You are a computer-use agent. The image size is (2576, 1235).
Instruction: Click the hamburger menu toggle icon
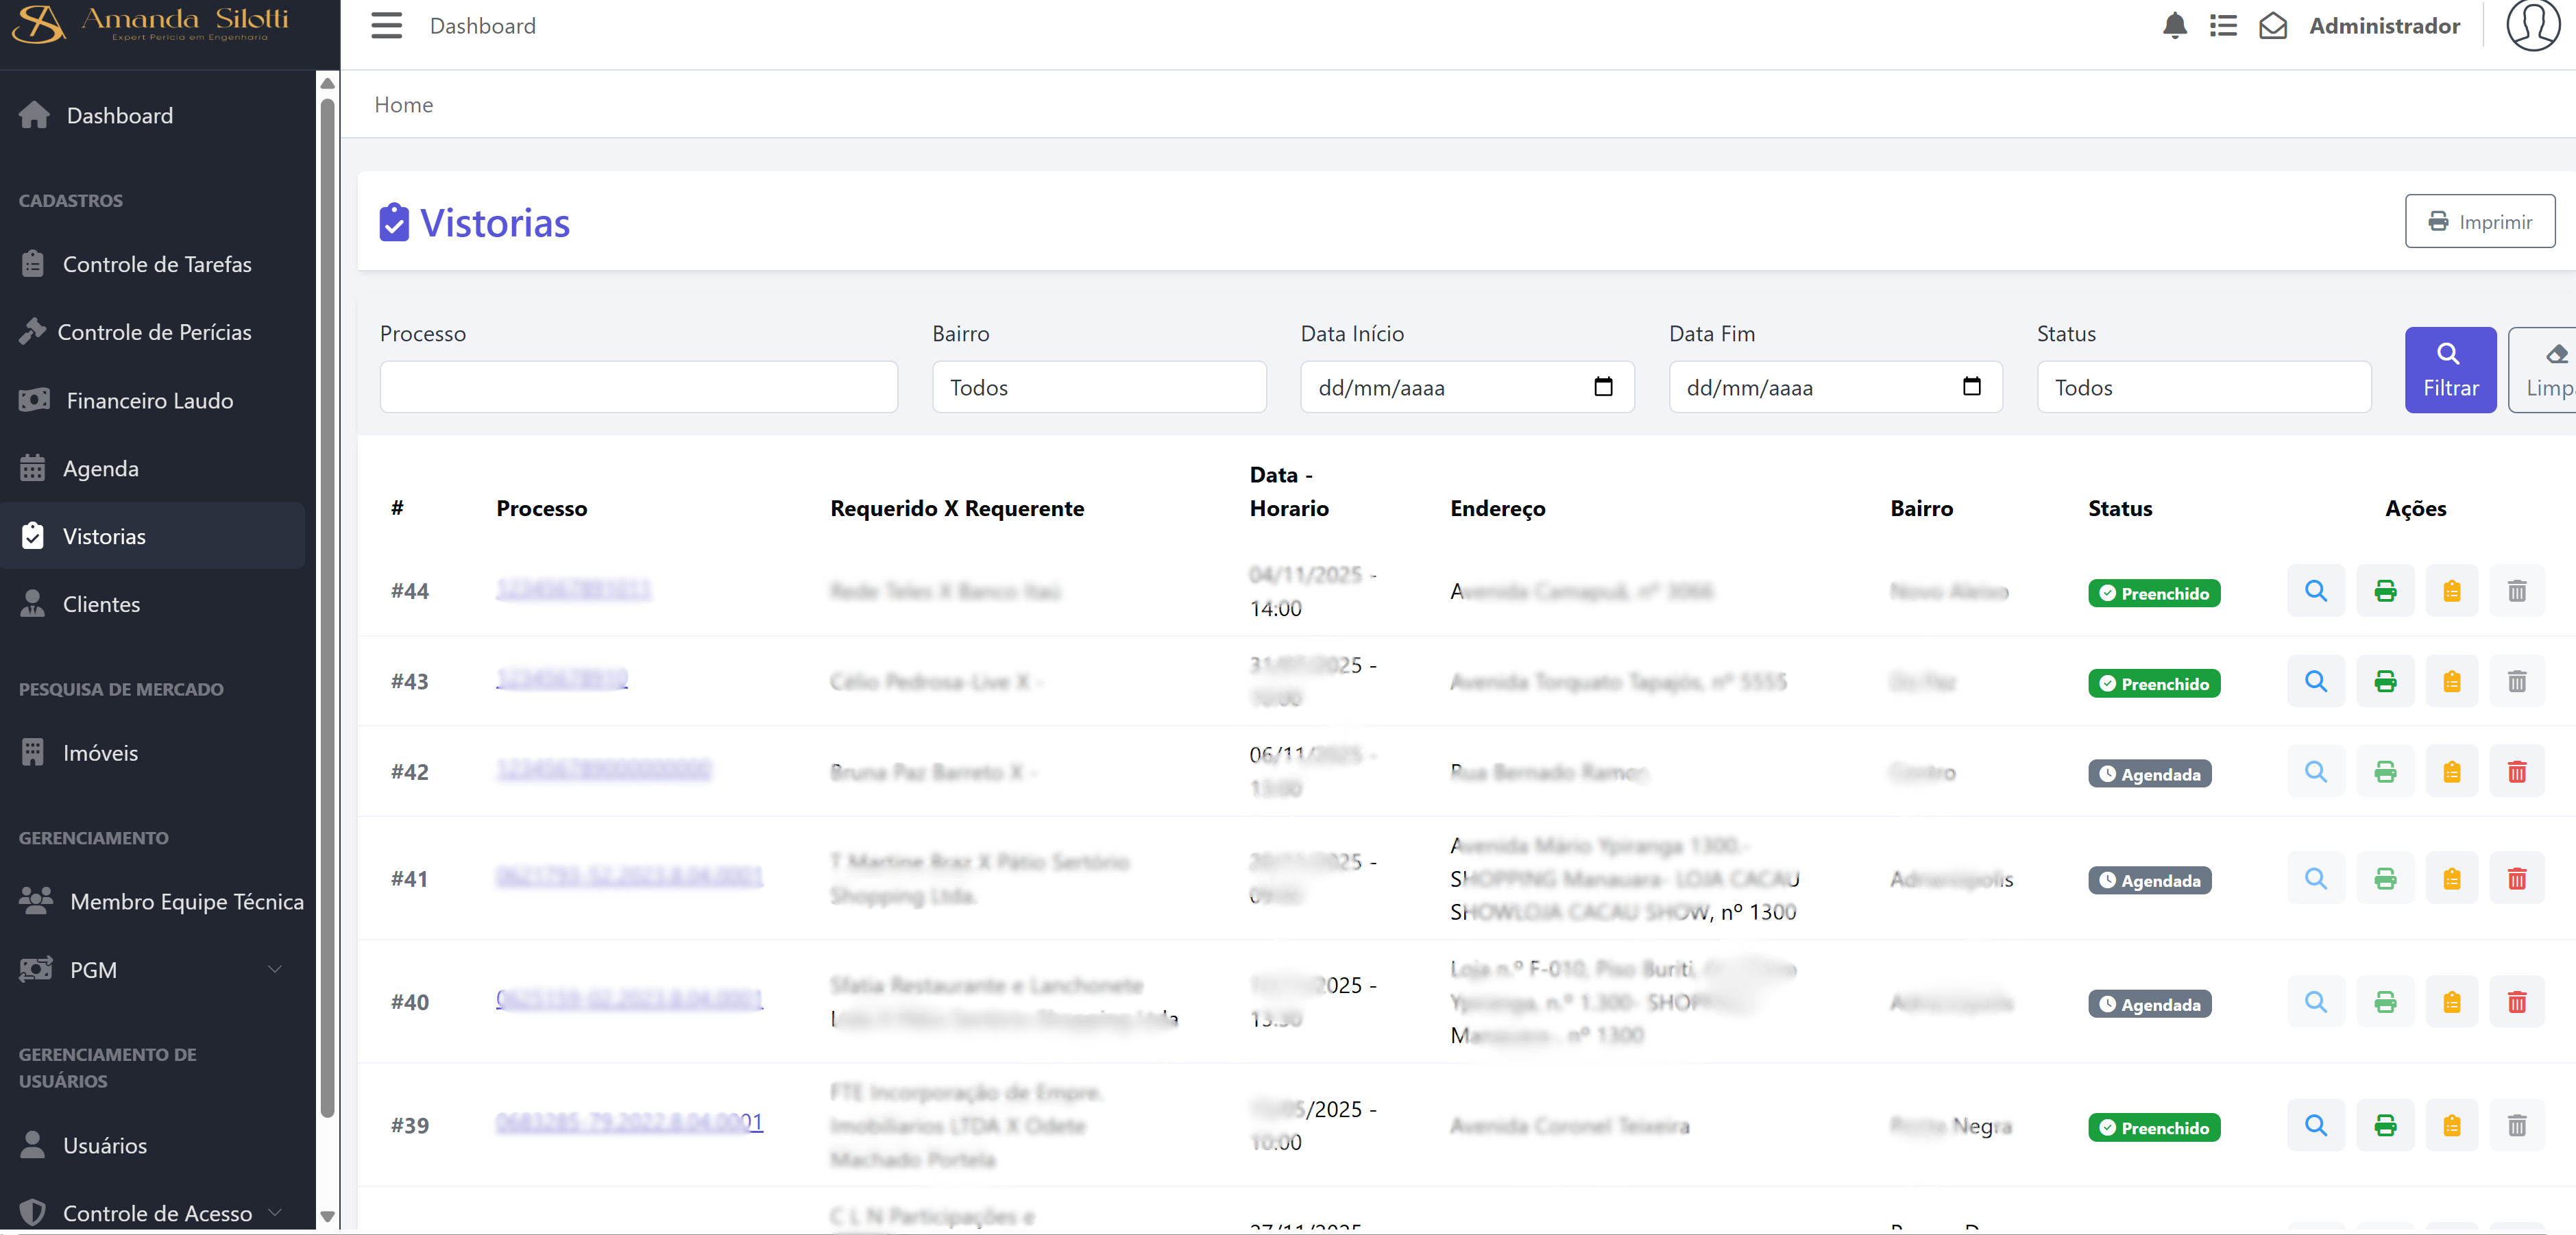(386, 26)
